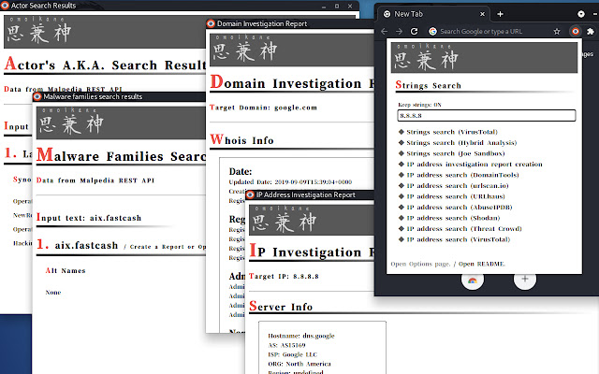Click the Target Domain: google.com text
Viewport: 599px width, 374px height.
[263, 108]
